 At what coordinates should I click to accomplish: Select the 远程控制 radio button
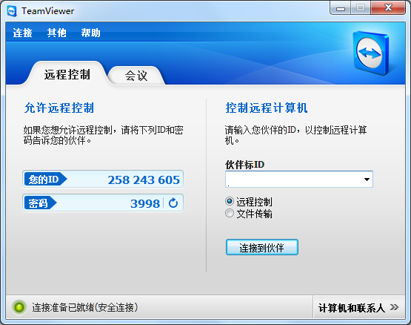(230, 202)
